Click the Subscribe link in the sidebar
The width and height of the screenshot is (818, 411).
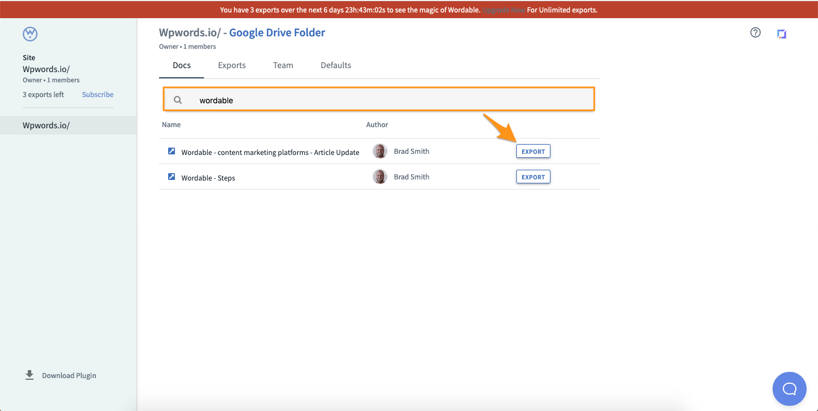tap(98, 95)
